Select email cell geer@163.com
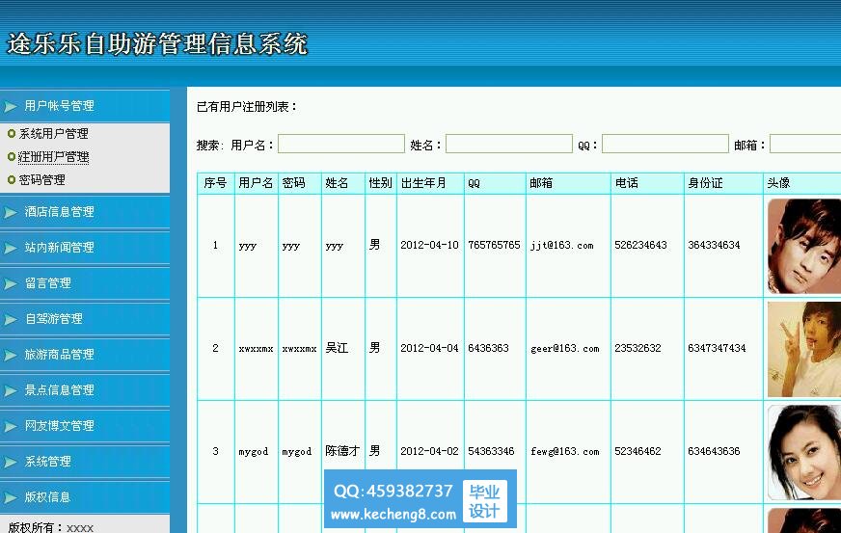 [565, 348]
